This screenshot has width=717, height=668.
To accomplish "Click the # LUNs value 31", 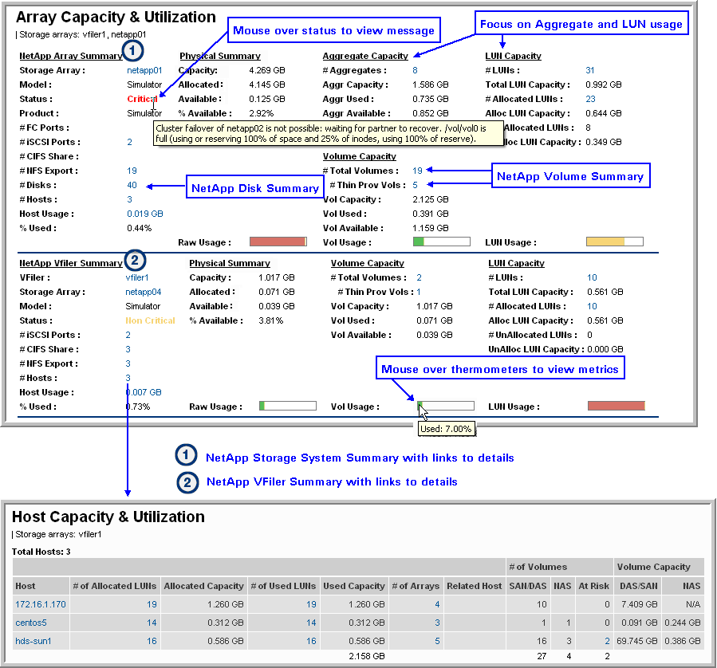I will click(x=590, y=71).
